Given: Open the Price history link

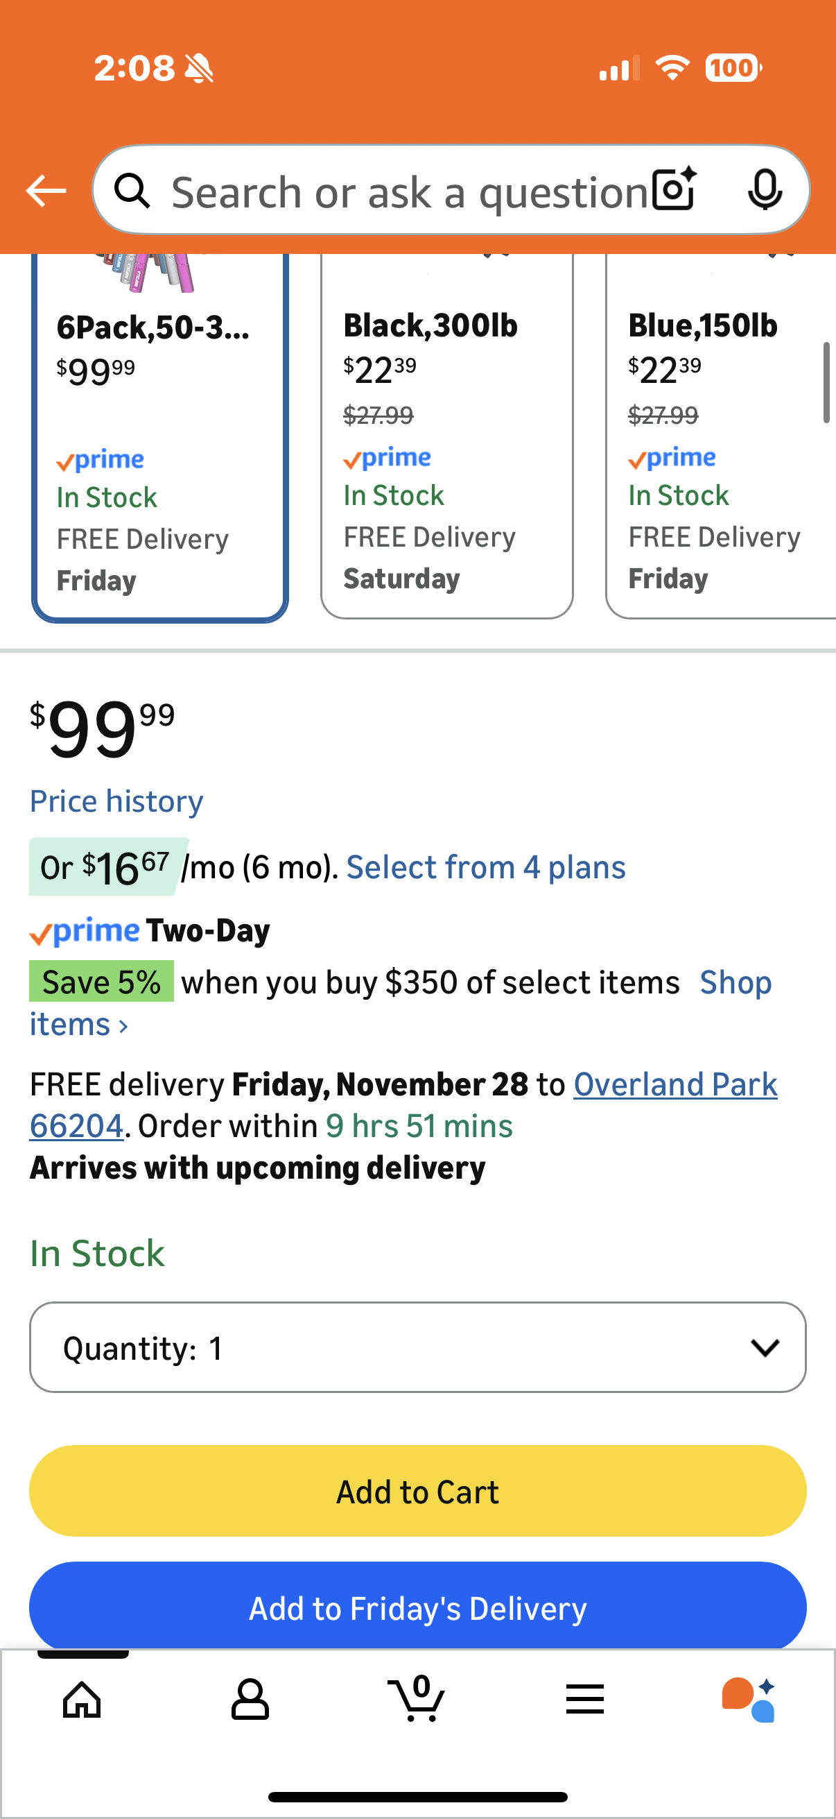Looking at the screenshot, I should pyautogui.click(x=116, y=801).
